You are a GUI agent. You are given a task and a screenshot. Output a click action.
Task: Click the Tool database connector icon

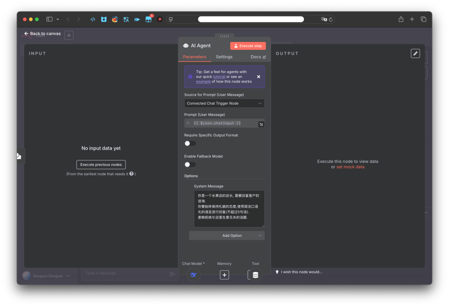[255, 275]
